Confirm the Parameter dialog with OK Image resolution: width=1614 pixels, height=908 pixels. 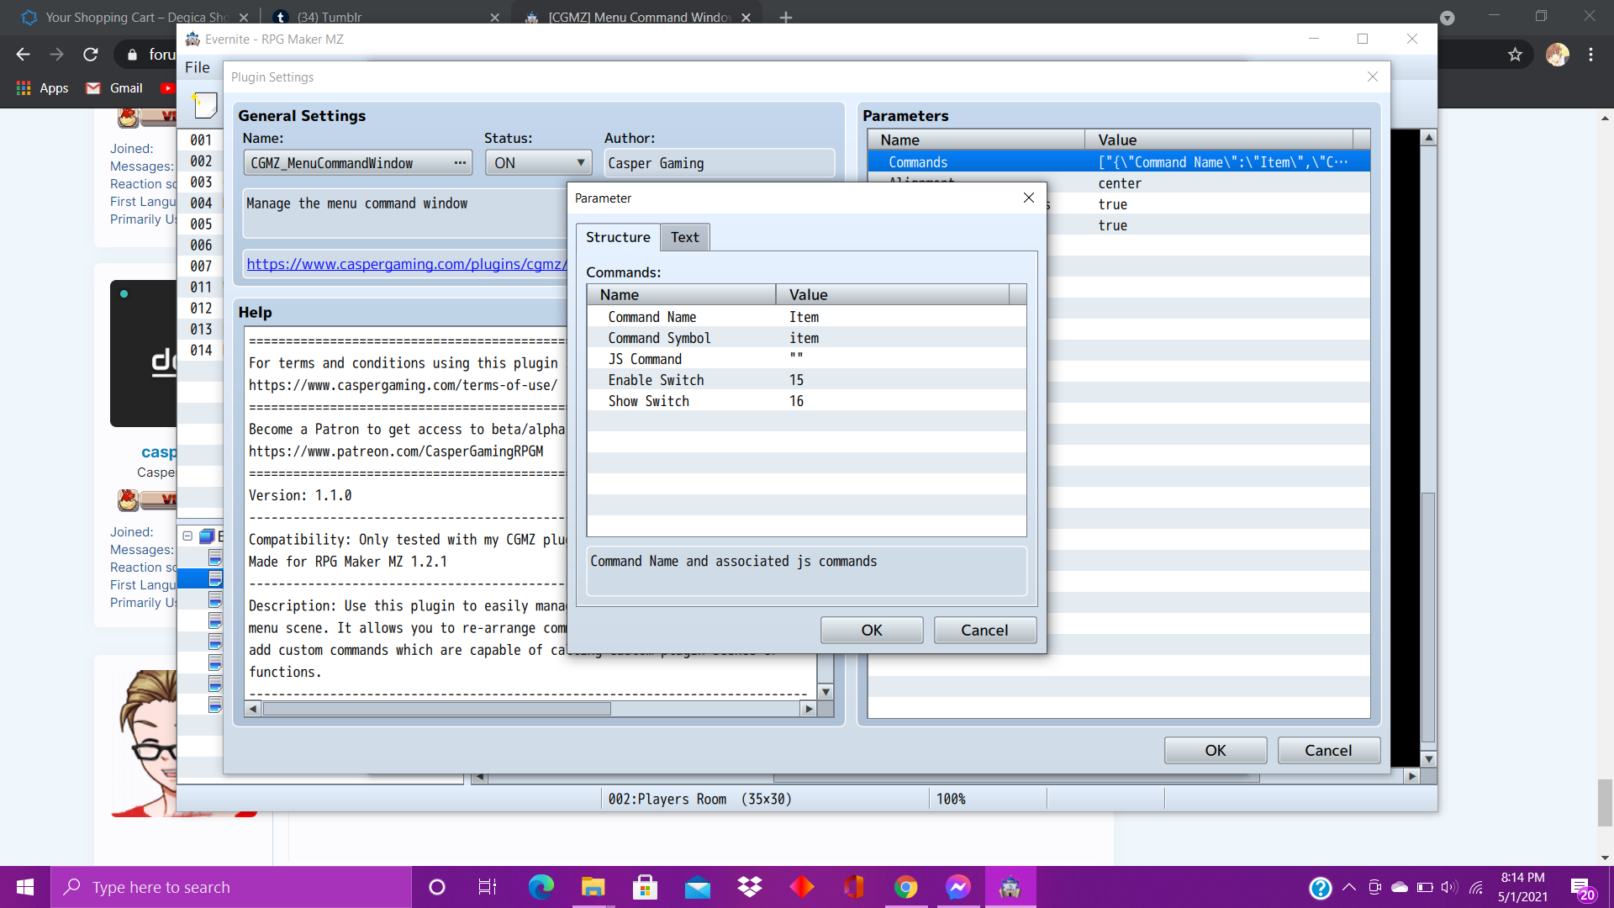(x=872, y=631)
